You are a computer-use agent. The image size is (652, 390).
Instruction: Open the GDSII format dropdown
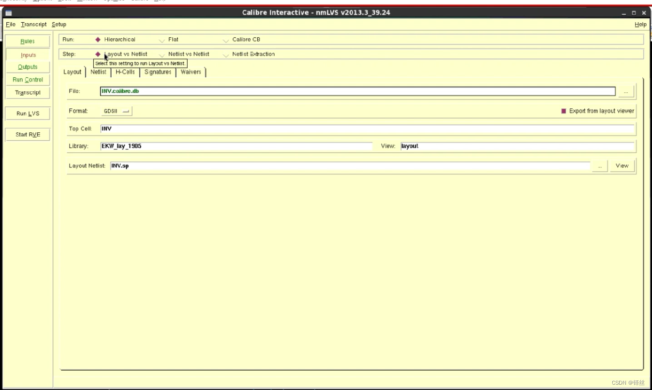[x=117, y=111]
